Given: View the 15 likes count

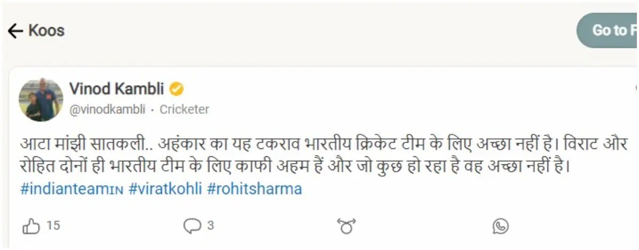Looking at the screenshot, I should tap(53, 226).
